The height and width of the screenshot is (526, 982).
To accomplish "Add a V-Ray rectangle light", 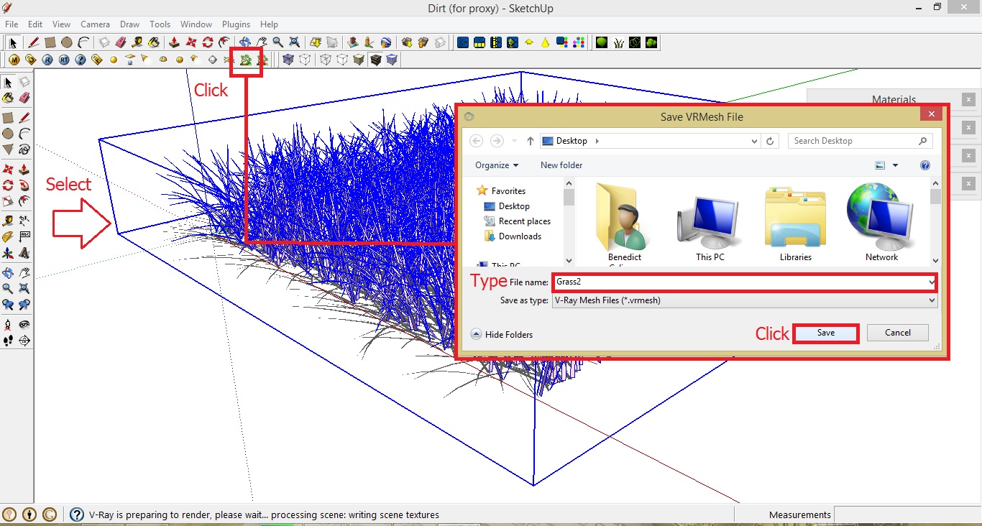I will coord(130,60).
